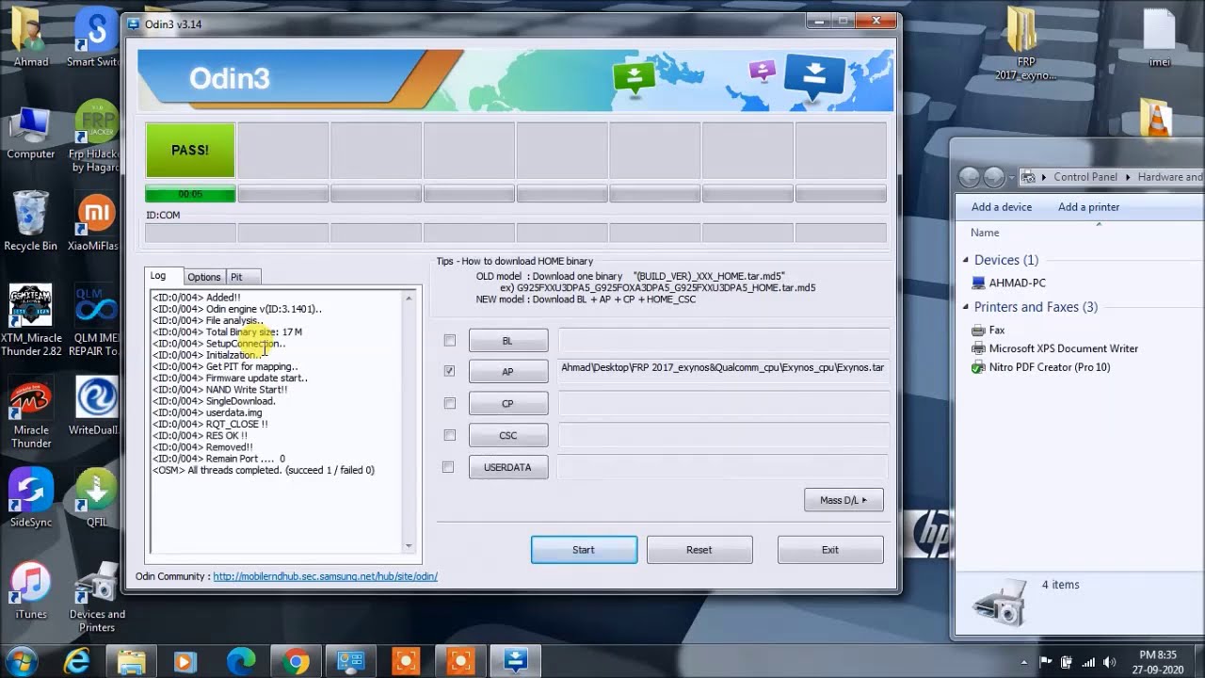Open the Recycle Bin
Viewport: 1205px width, 678px height.
tap(31, 221)
